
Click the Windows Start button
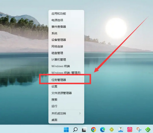click(x=66, y=129)
